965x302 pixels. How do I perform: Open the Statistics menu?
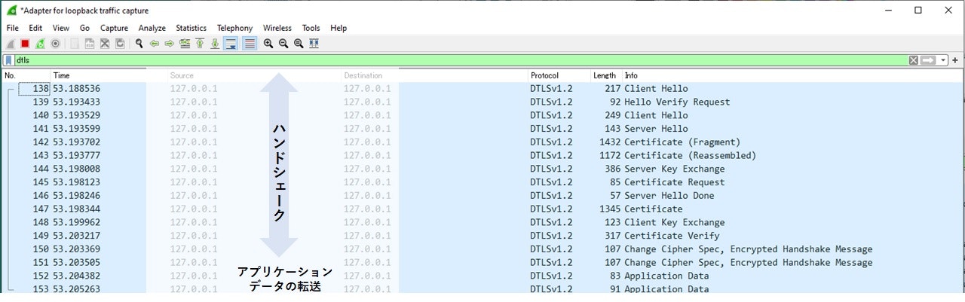(191, 28)
